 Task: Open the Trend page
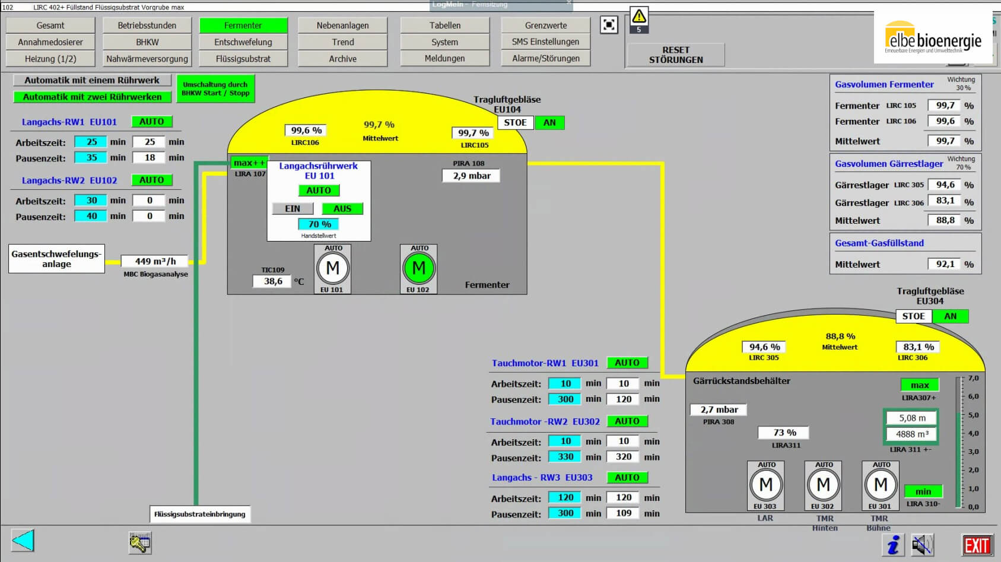point(343,42)
